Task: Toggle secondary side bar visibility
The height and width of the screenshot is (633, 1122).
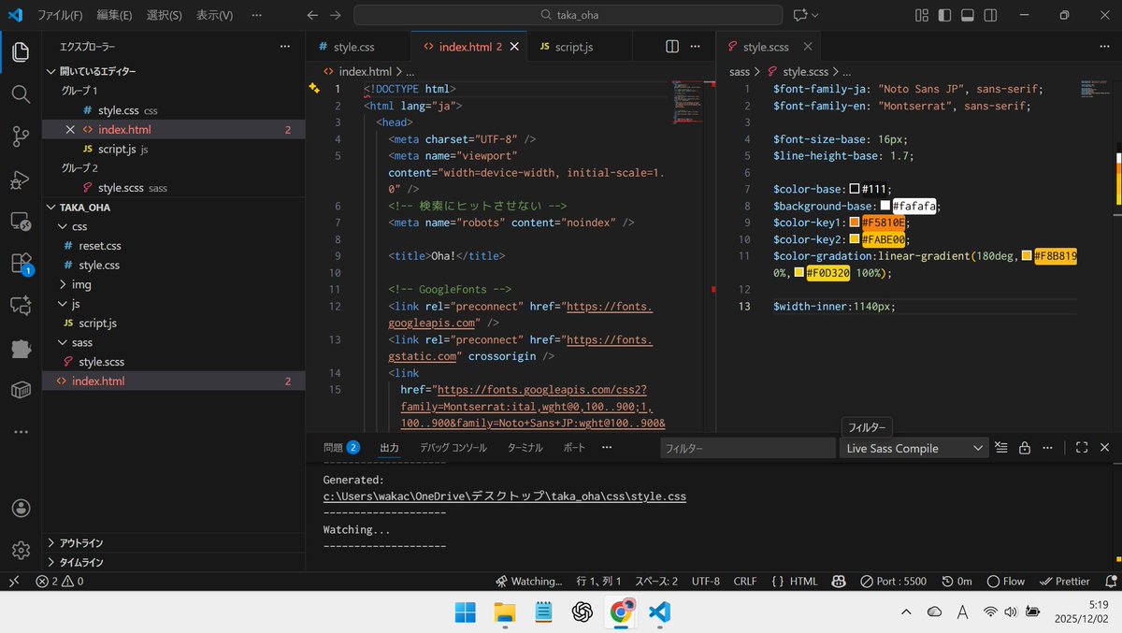Action: [x=991, y=15]
